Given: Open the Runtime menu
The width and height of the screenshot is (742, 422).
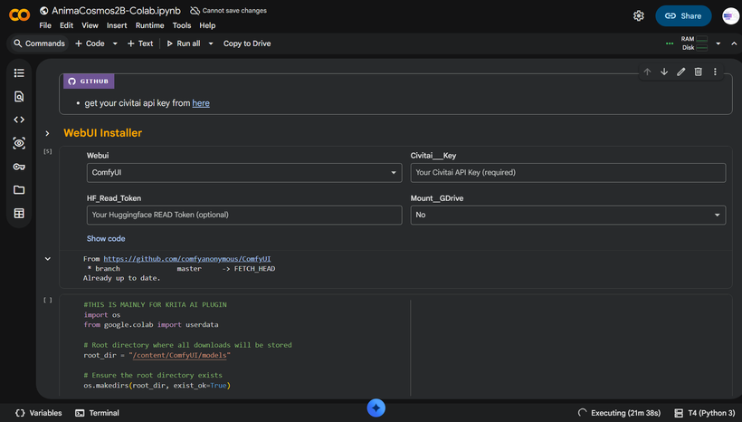Looking at the screenshot, I should tap(149, 25).
